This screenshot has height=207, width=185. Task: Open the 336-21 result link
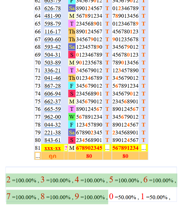(x=53, y=70)
